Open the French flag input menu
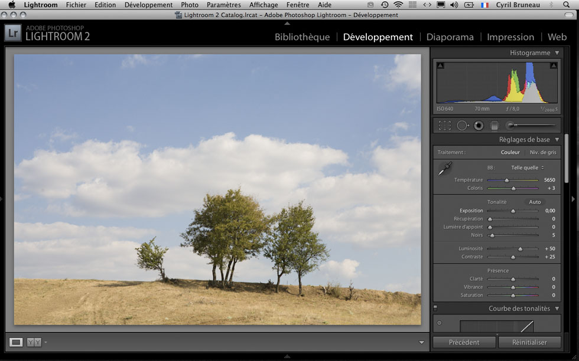579x361 pixels. [484, 5]
